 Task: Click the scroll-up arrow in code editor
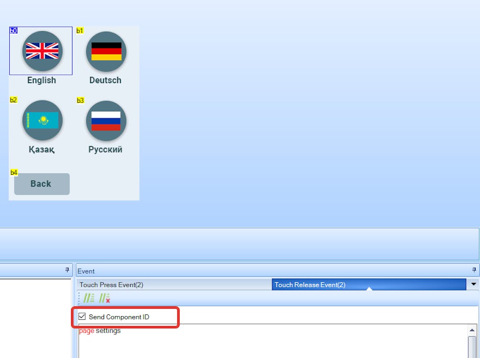472,330
